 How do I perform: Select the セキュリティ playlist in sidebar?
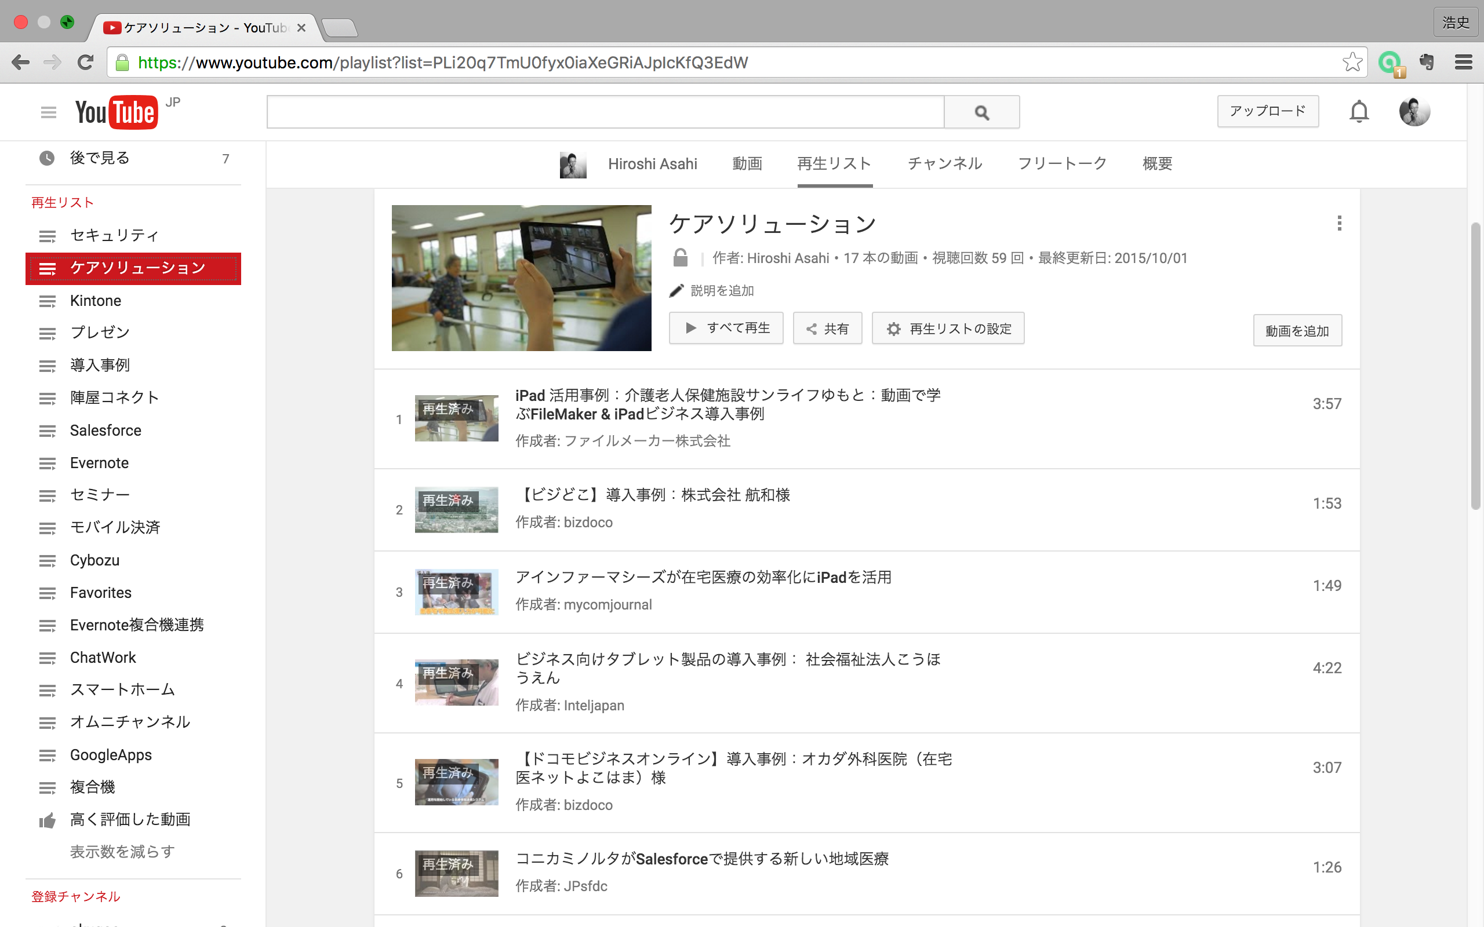pyautogui.click(x=133, y=235)
